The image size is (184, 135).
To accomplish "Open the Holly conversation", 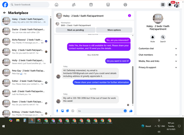I will coord(25,62).
